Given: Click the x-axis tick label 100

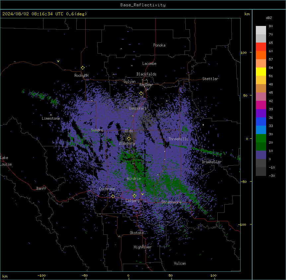Looking at the screenshot, I should pyautogui.click(x=213, y=275).
